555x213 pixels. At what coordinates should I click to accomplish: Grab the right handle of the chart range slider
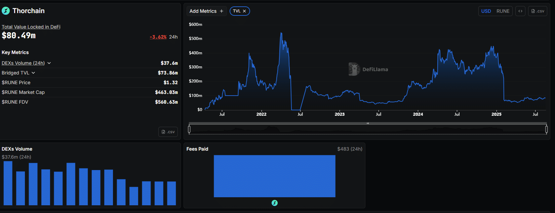[x=546, y=129]
